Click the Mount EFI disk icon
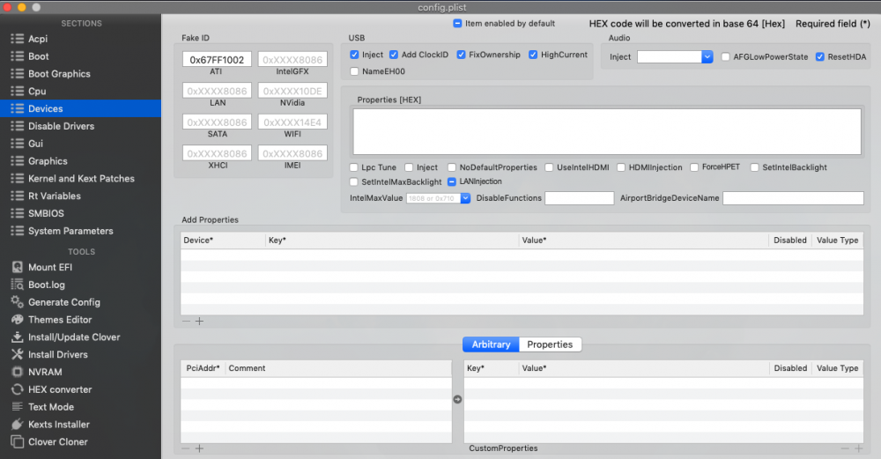881x459 pixels. (x=18, y=267)
